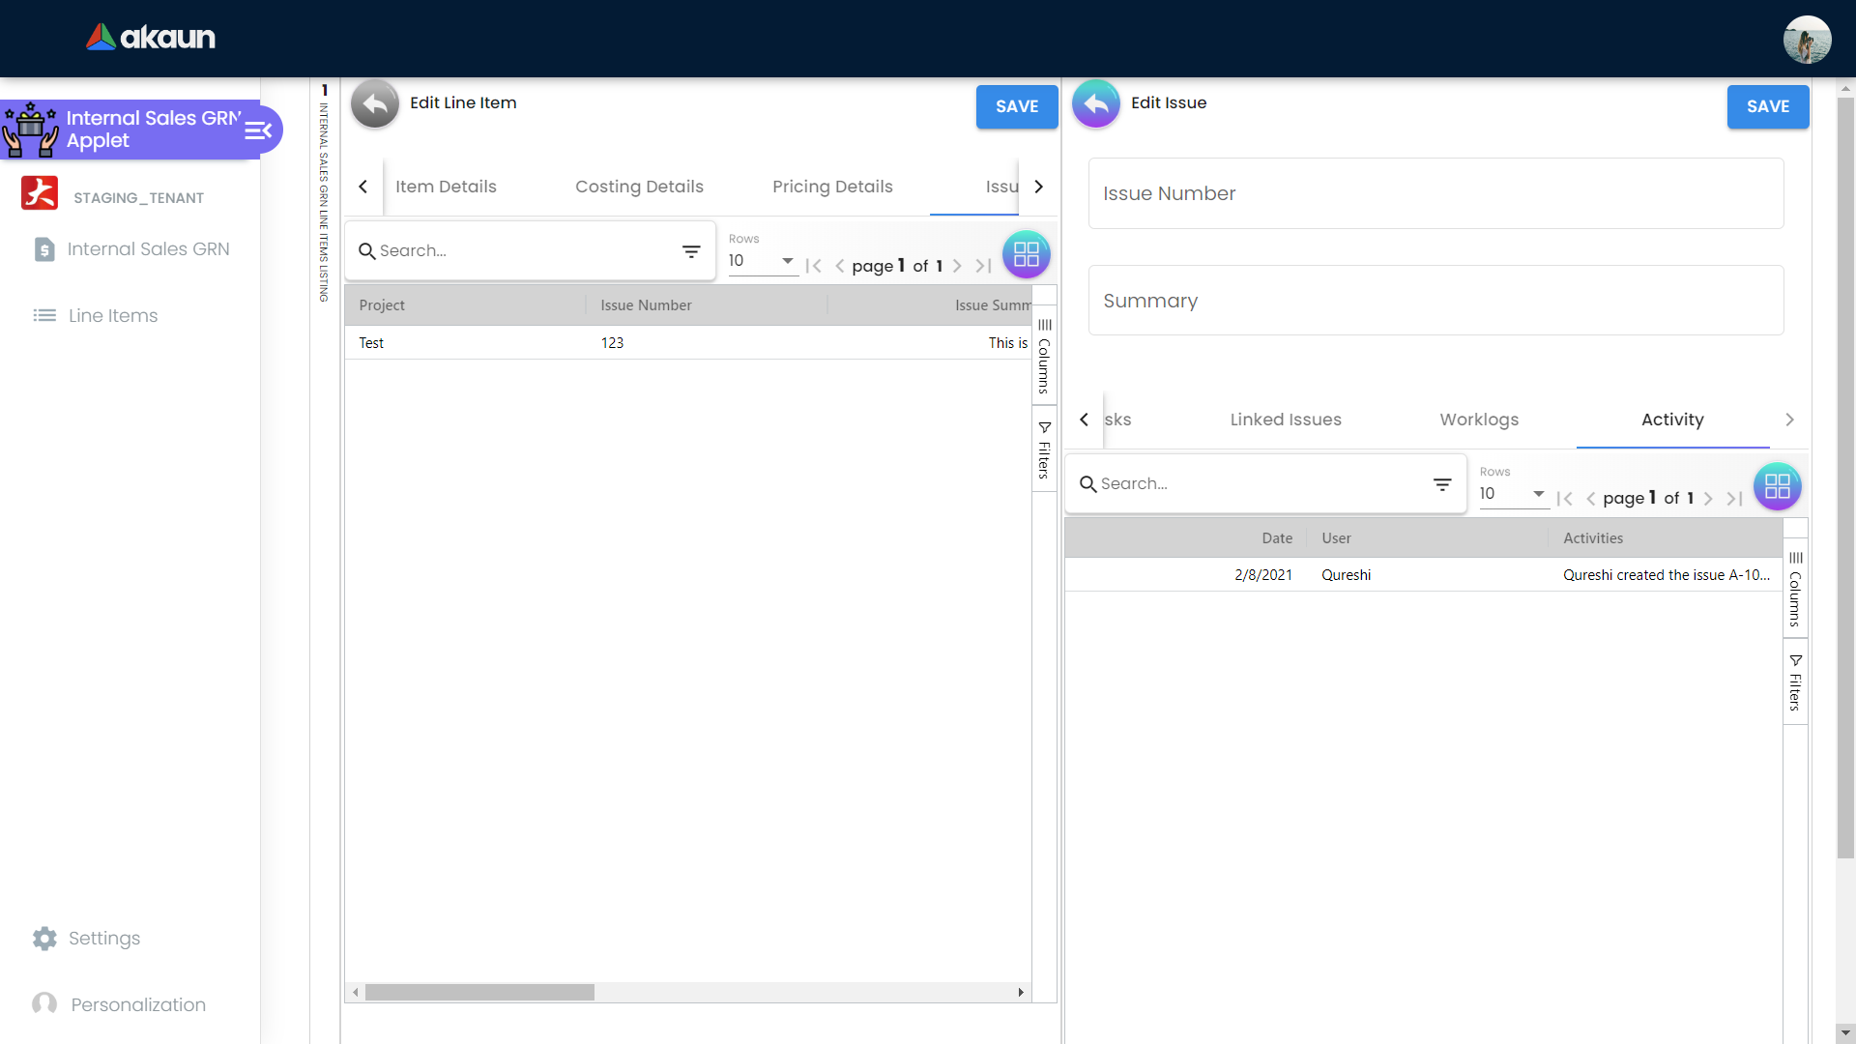The image size is (1856, 1044).
Task: Open the Rows dropdown in the Activity table
Action: [1513, 494]
